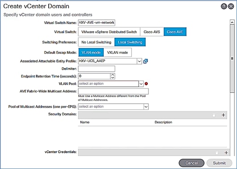Choose Local Switching preference
The height and width of the screenshot is (169, 237).
coord(130,42)
